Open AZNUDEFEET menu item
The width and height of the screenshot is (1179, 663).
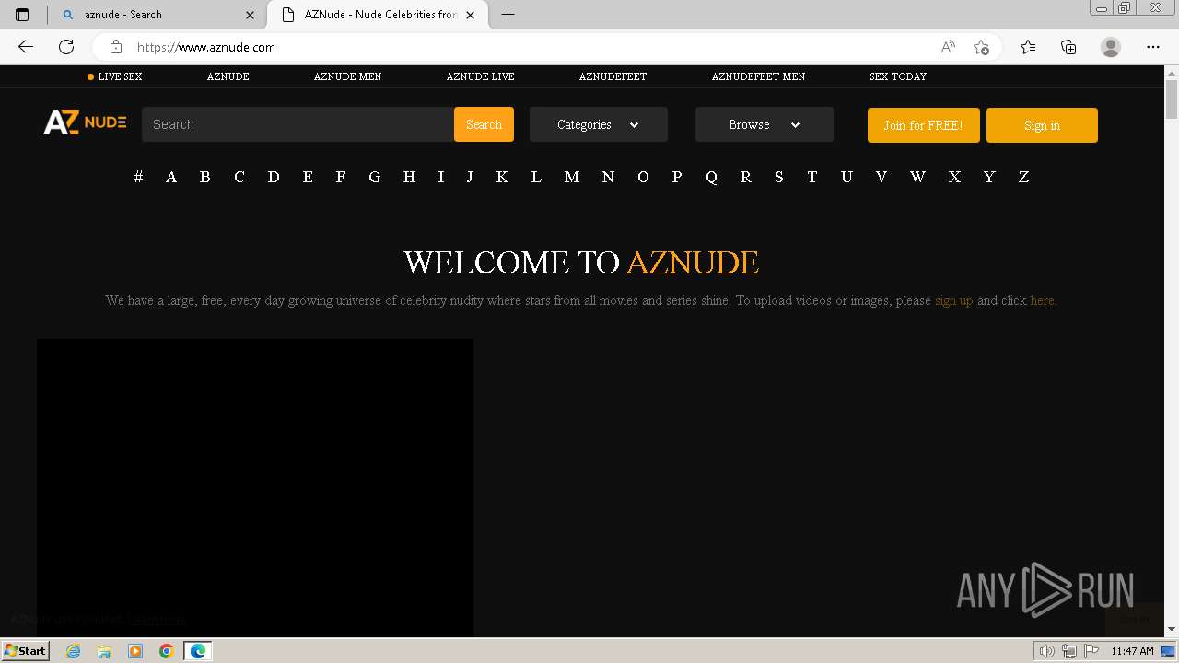613,76
